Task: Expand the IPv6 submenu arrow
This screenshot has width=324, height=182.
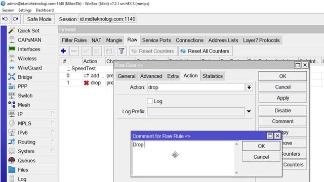Action: 53,132
